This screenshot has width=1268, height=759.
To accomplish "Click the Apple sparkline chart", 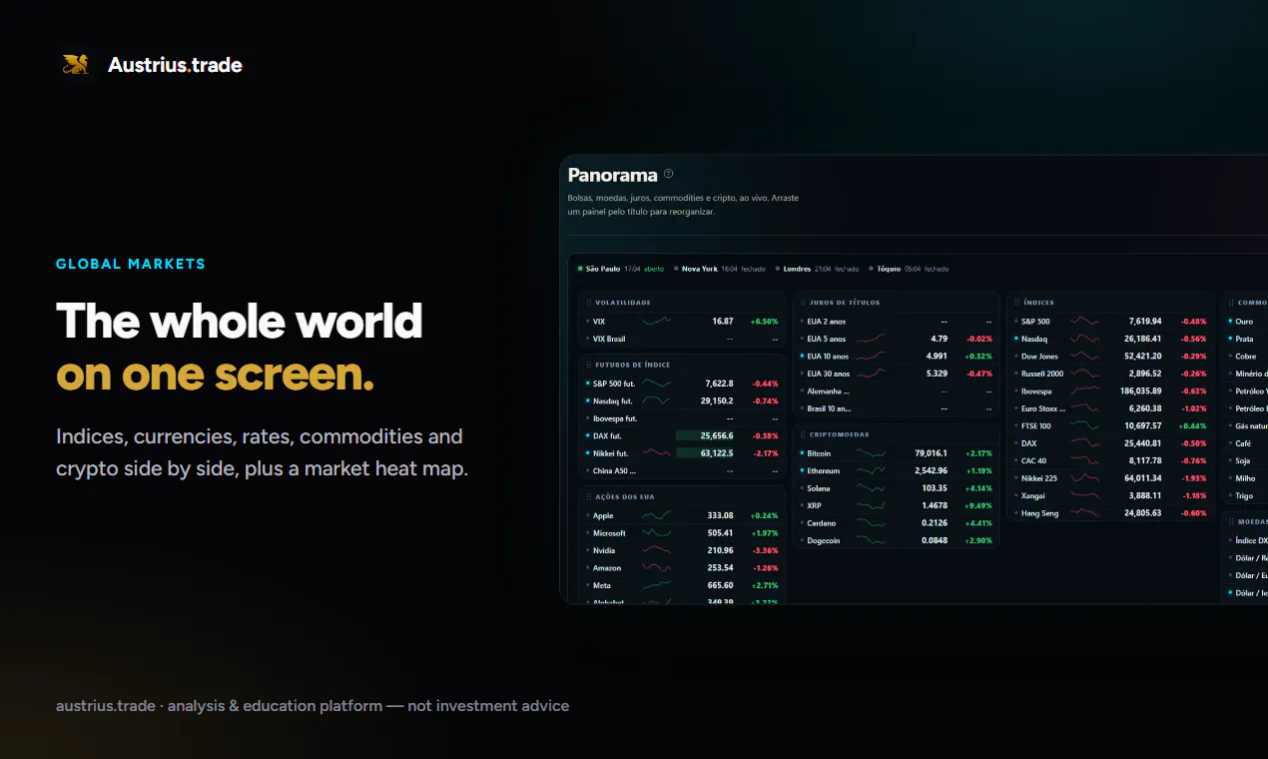I will (656, 515).
